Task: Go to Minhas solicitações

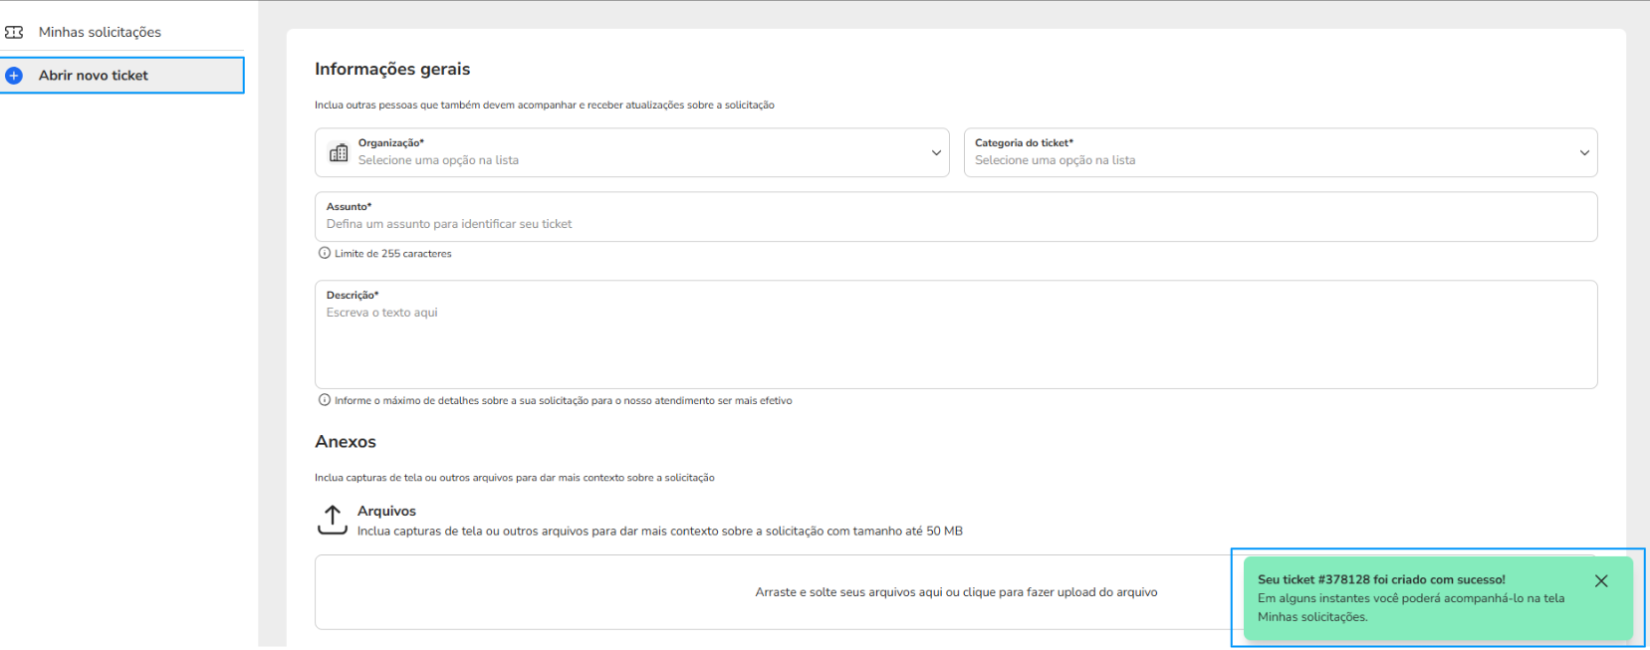Action: 100,32
